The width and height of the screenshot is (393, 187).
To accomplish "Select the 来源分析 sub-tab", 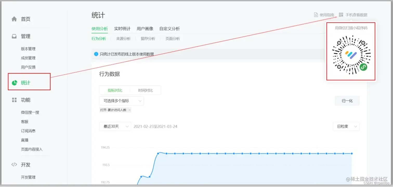I will pos(123,39).
